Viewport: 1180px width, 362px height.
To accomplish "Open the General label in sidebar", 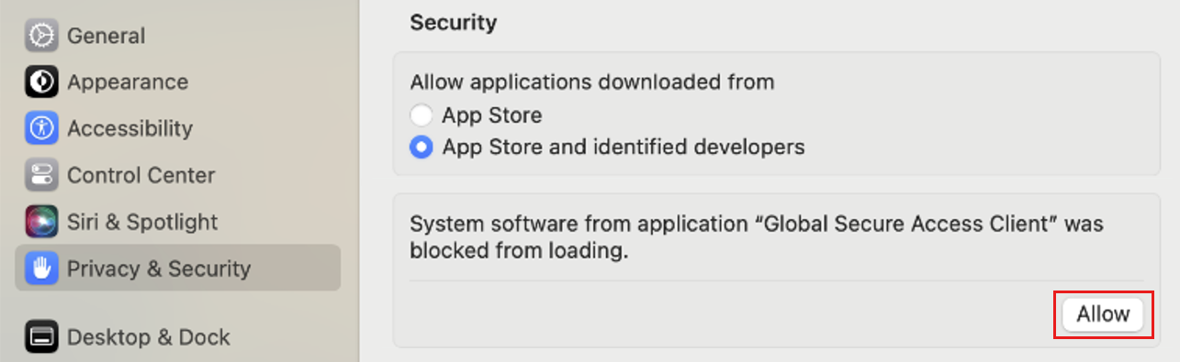I will point(107,36).
